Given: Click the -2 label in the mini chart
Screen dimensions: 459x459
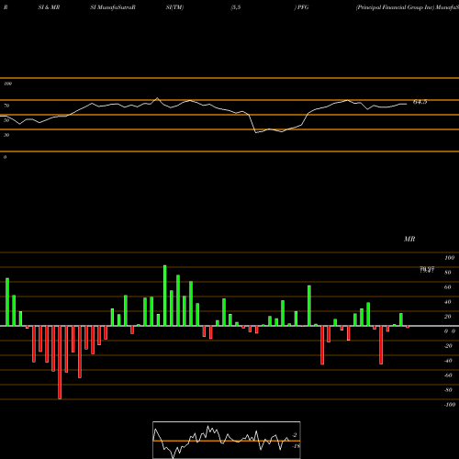Looking at the screenshot, I should pos(295,435).
